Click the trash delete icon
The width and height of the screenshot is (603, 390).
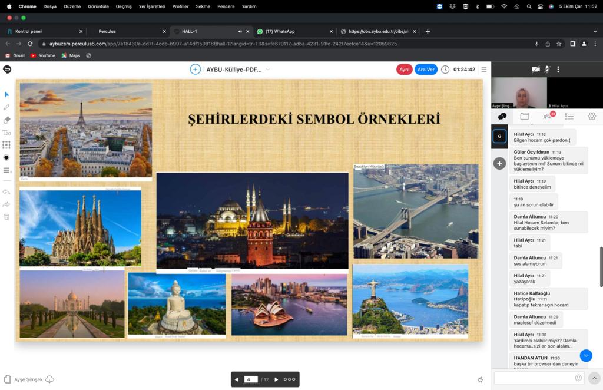click(x=6, y=217)
